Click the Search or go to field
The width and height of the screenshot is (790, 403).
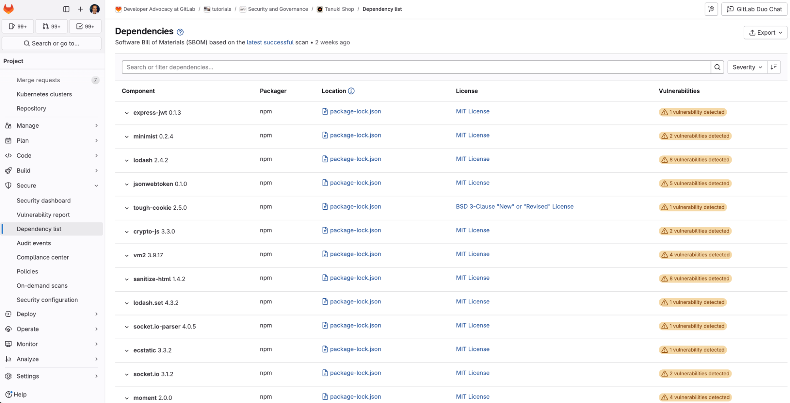click(x=52, y=43)
